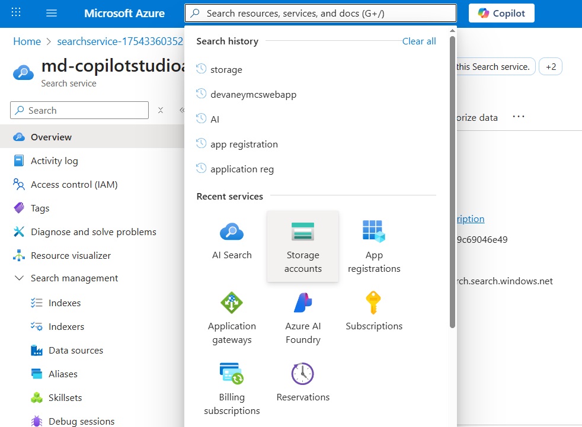Open Azure AI Foundry recent service

[303, 317]
